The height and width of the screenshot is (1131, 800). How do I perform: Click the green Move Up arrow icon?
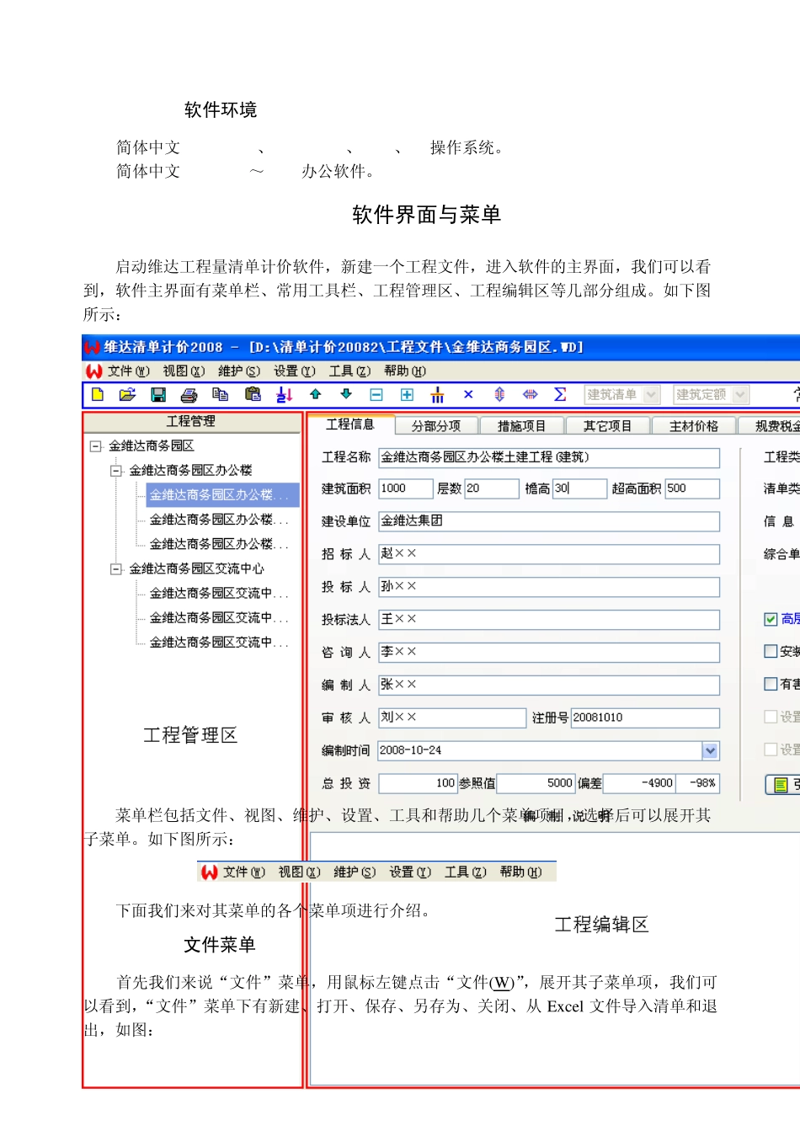tap(316, 394)
